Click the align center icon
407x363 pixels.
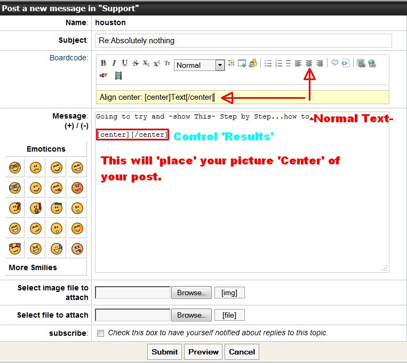point(309,63)
